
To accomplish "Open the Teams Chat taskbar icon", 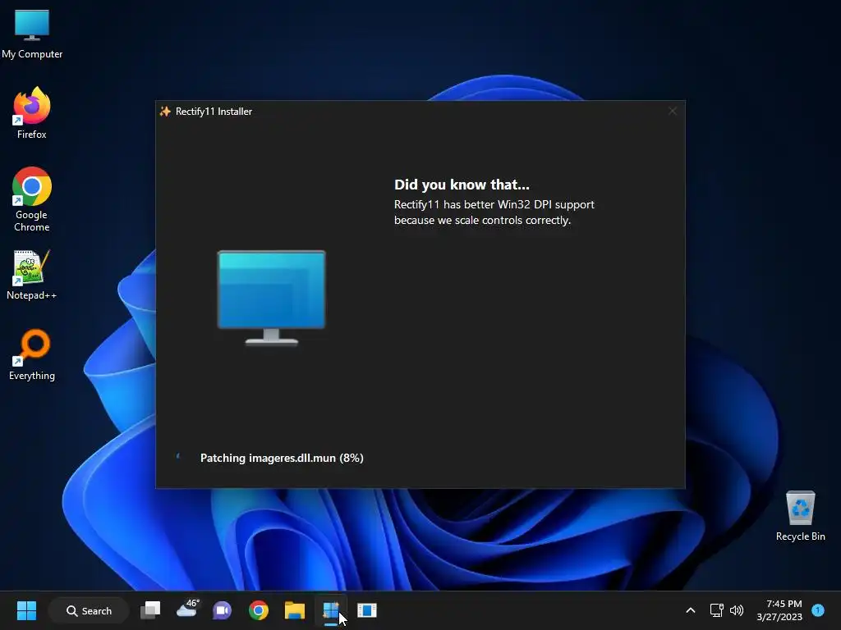I will pos(222,610).
